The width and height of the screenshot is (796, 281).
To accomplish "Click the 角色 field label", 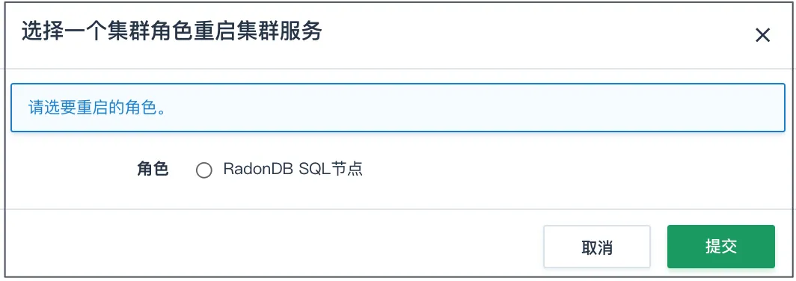I will point(153,170).
